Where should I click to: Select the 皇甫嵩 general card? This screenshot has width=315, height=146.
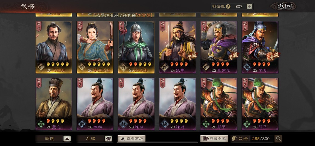219,47
